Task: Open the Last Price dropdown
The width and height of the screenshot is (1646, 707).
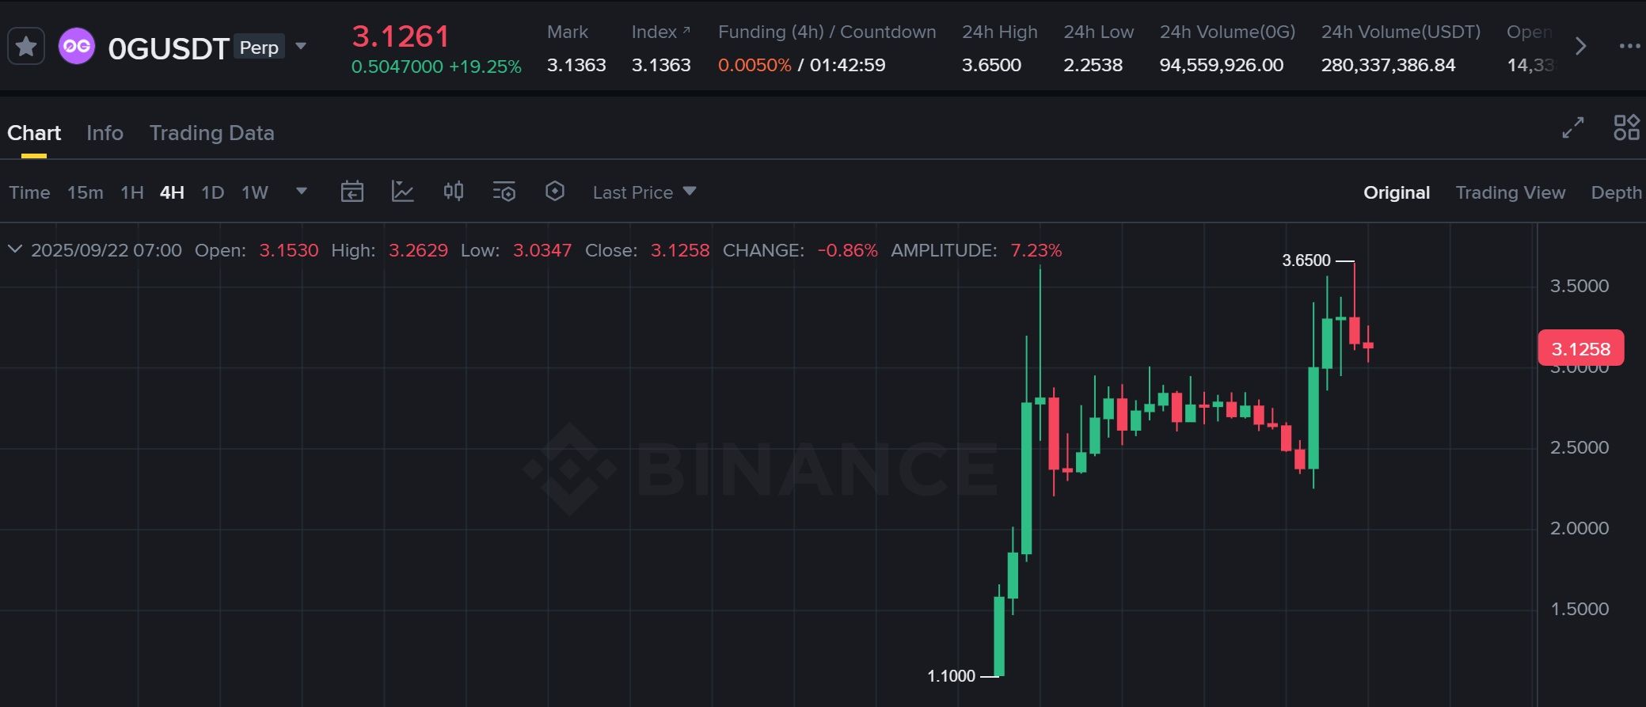Action: click(x=642, y=192)
